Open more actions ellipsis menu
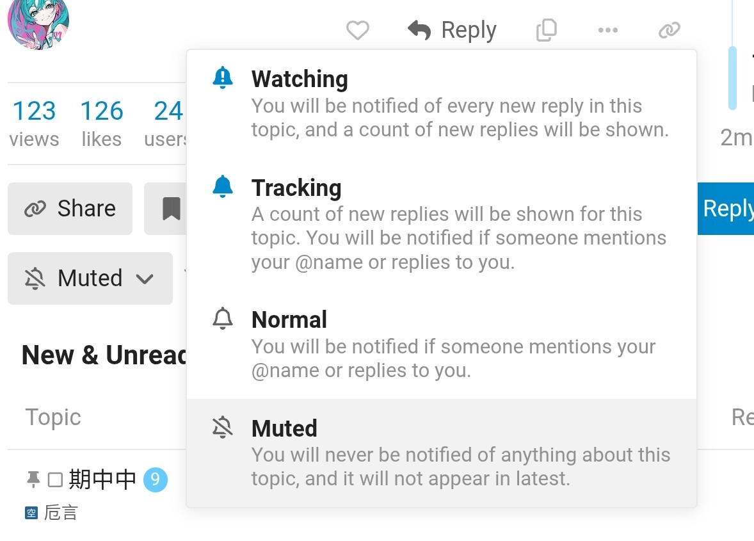Viewport: 754px width, 541px height. (x=607, y=30)
